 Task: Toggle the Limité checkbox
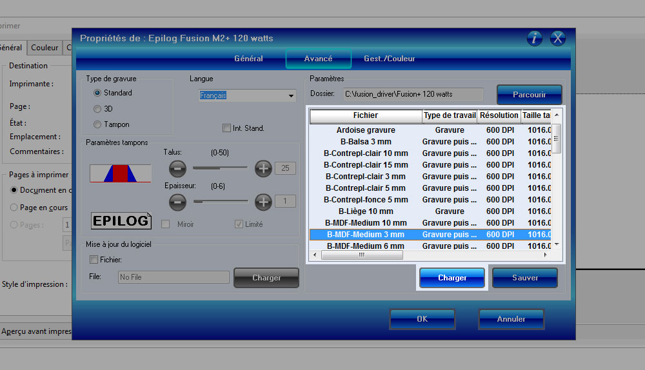pos(239,224)
